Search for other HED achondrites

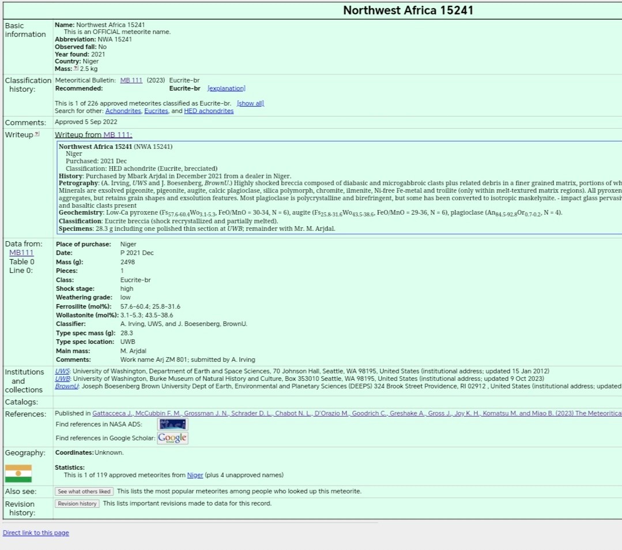pyautogui.click(x=209, y=111)
